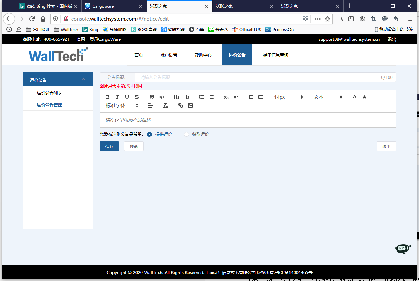Open the 标准字体 font family dropdown
This screenshot has height=281, width=419.
[122, 105]
